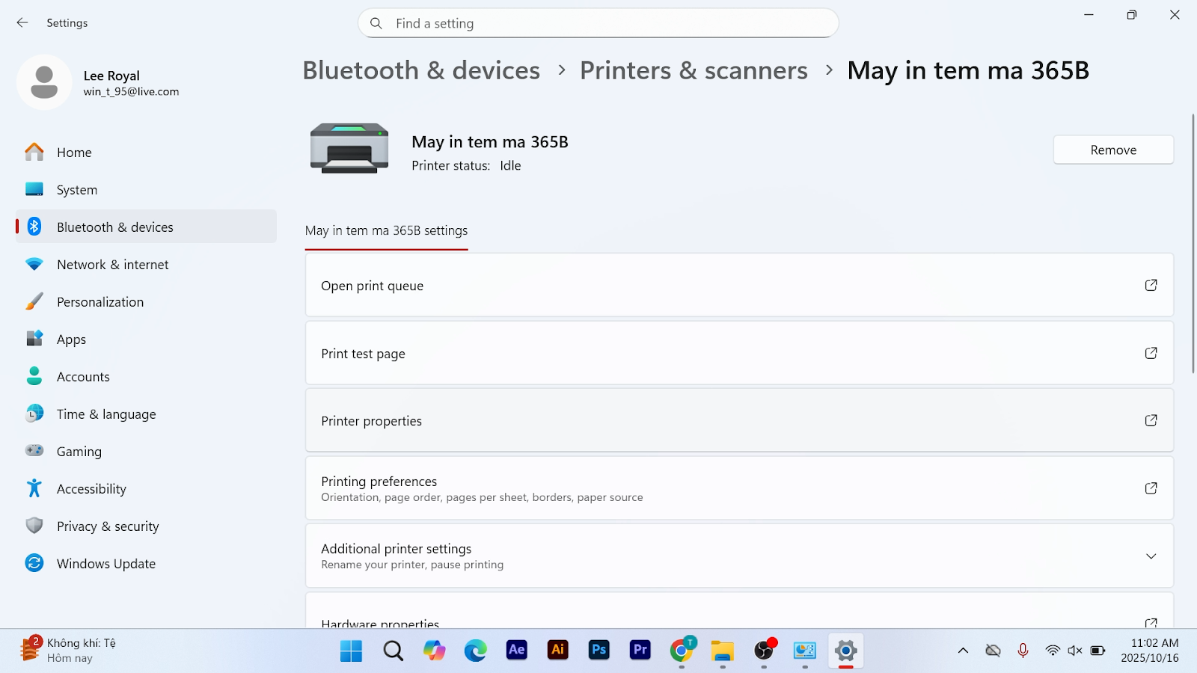Open Accessibility settings
The width and height of the screenshot is (1197, 673).
click(91, 489)
